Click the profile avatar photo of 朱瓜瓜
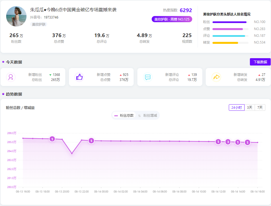 tap(16, 16)
